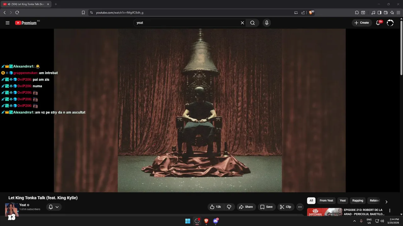Click the address bar URL
This screenshot has width=403, height=226.
(x=120, y=13)
